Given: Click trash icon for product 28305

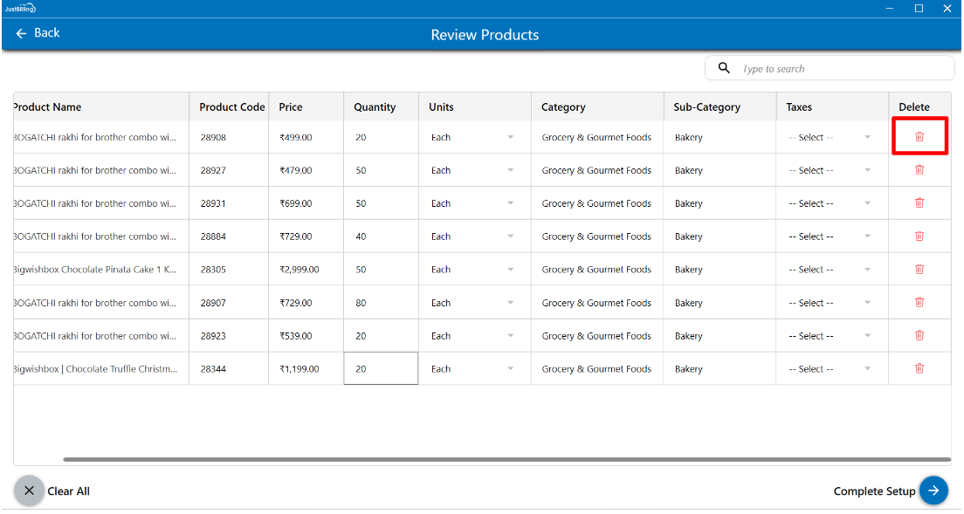Looking at the screenshot, I should tap(919, 269).
